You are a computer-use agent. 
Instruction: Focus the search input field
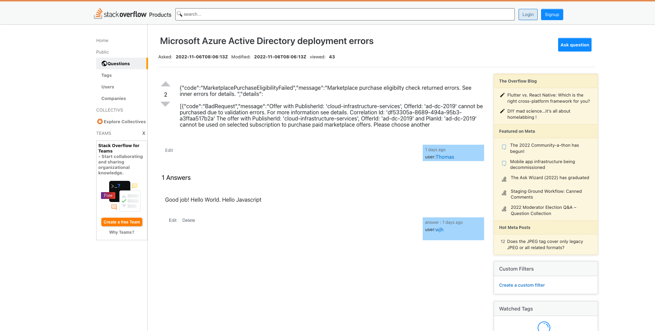tap(345, 14)
